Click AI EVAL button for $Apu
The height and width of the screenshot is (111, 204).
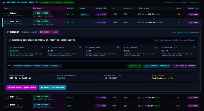click(193, 98)
